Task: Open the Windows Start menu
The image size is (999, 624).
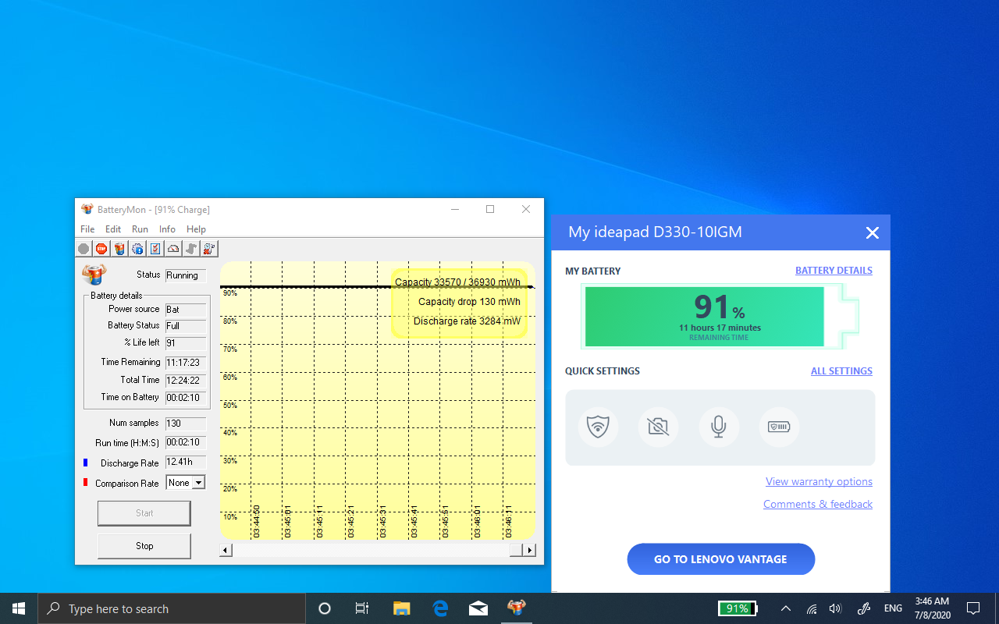Action: point(19,608)
